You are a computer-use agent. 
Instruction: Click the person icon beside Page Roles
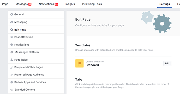point(11,60)
